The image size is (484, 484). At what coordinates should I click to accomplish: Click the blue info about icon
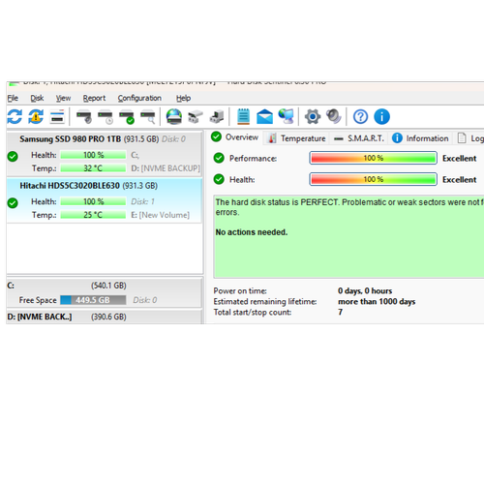click(x=381, y=116)
